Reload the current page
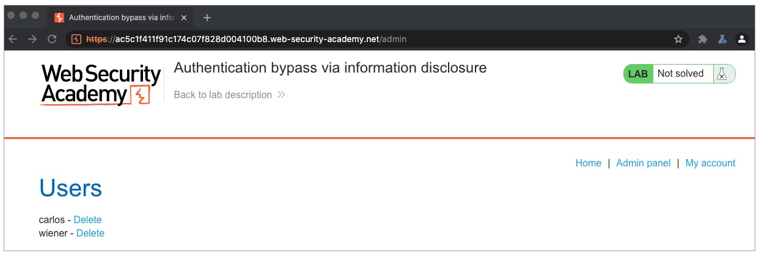 tap(53, 39)
